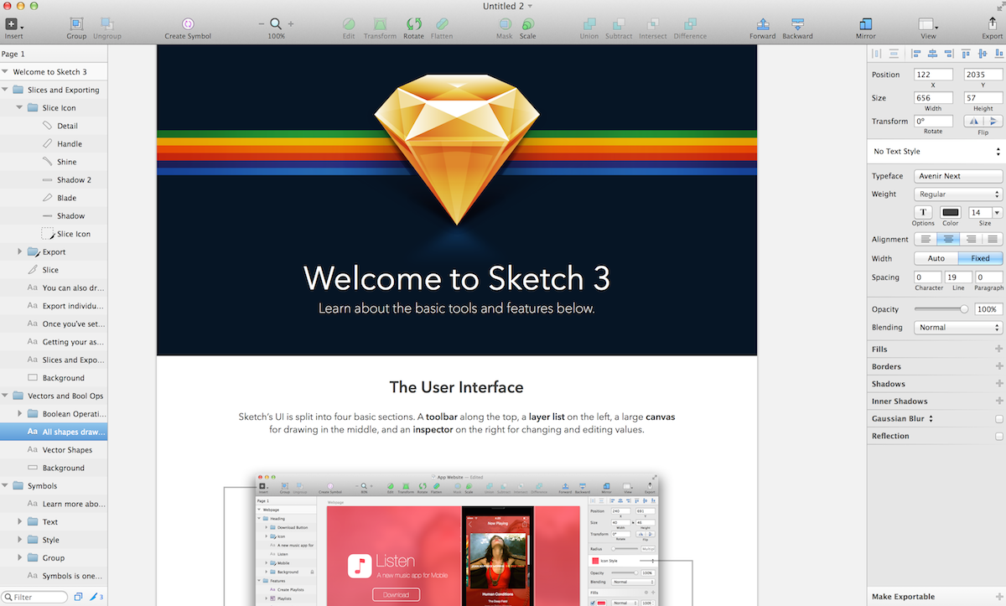Click the layer Filter search field
Viewport: 1006px width, 606px height.
pos(34,597)
